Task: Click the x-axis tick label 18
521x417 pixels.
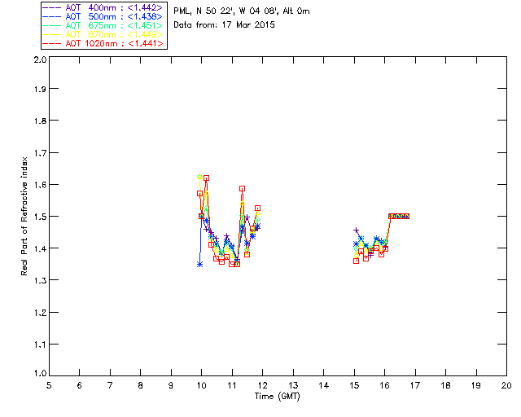Action: (x=445, y=385)
